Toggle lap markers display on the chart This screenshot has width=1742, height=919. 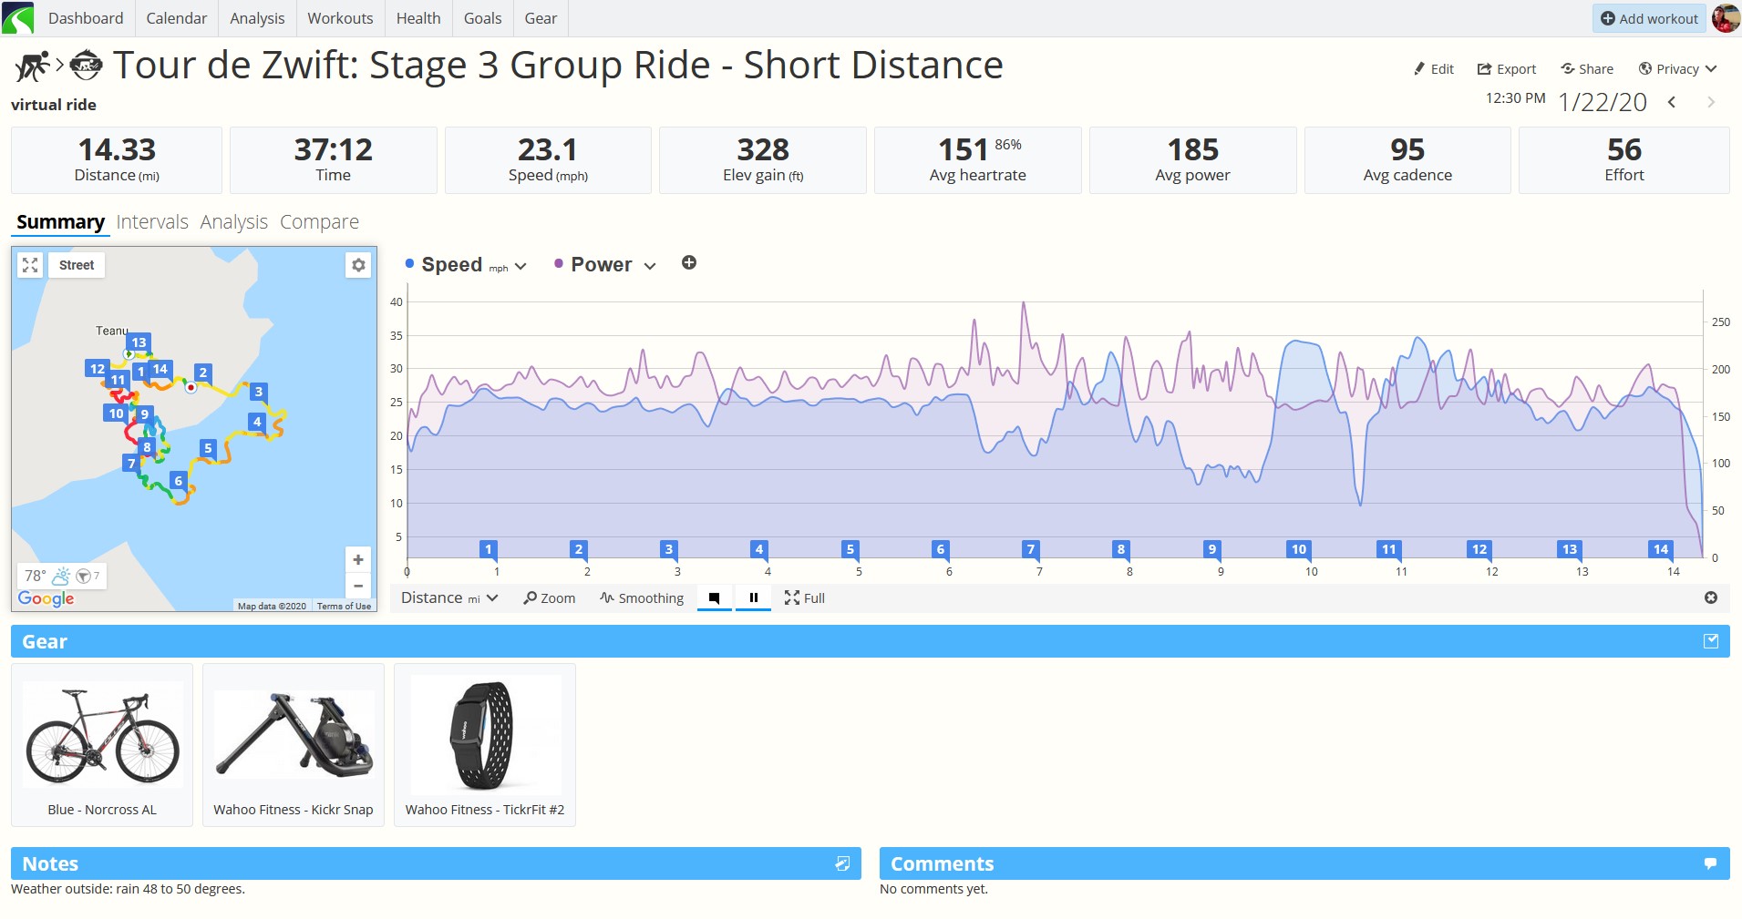(715, 598)
